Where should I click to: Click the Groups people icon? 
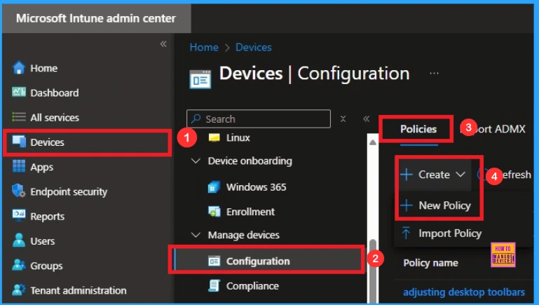18,265
